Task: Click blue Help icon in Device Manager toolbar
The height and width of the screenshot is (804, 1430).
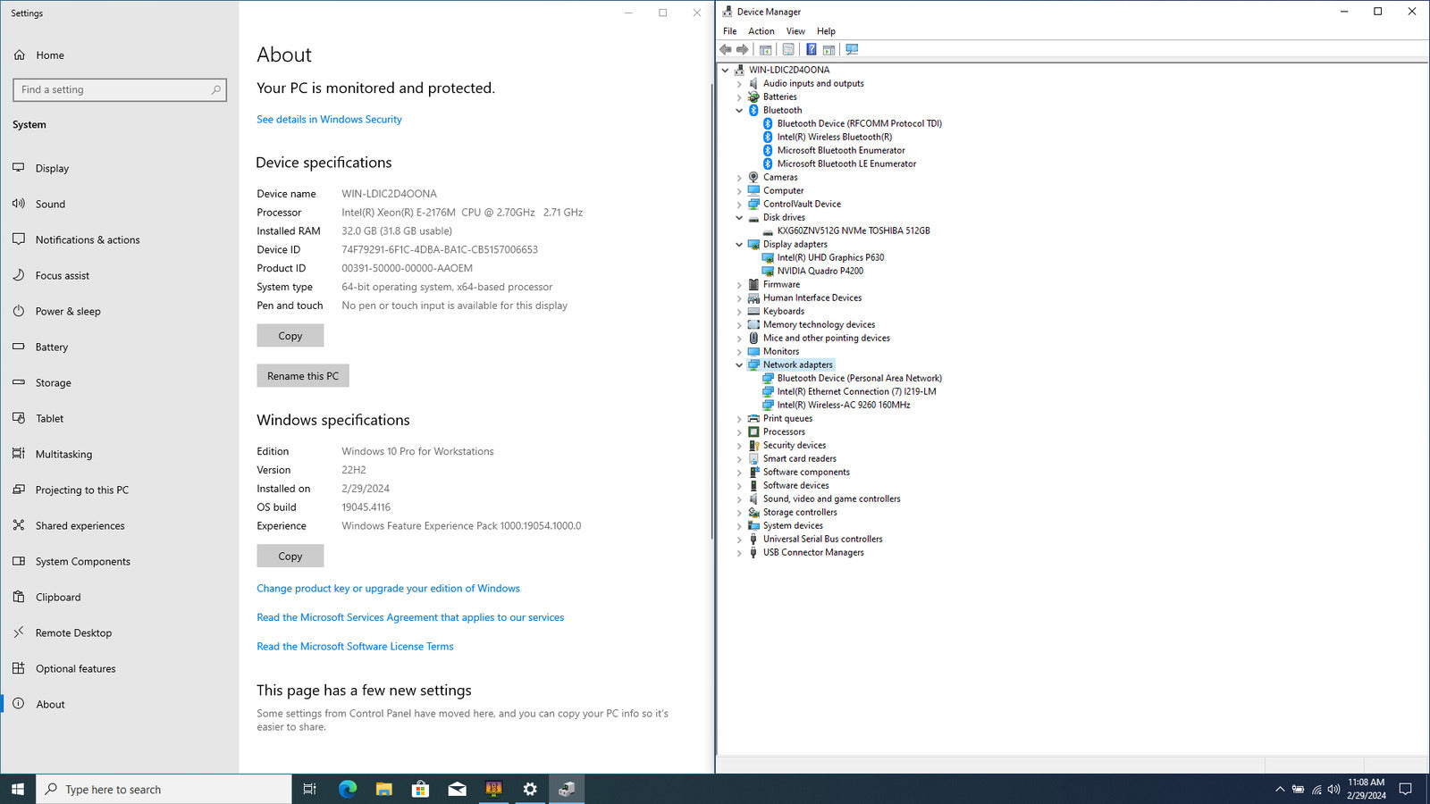Action: (812, 50)
